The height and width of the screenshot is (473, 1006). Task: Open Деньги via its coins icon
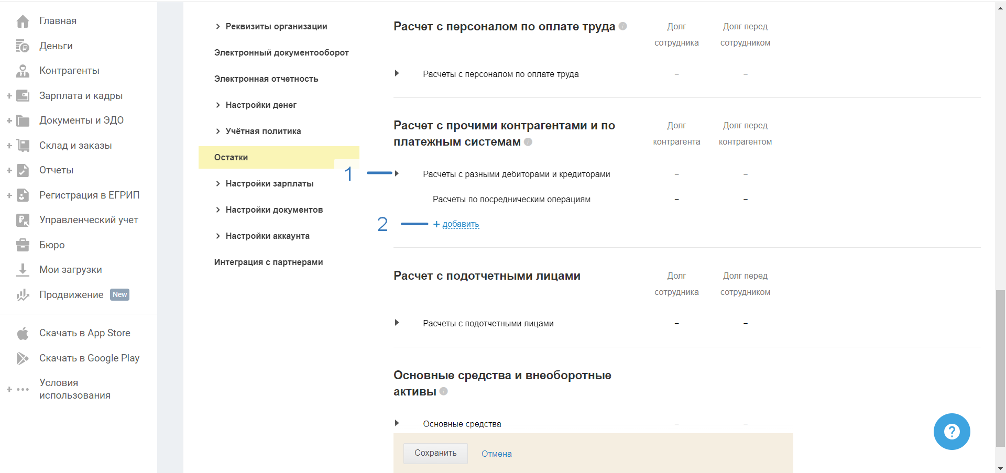click(23, 46)
